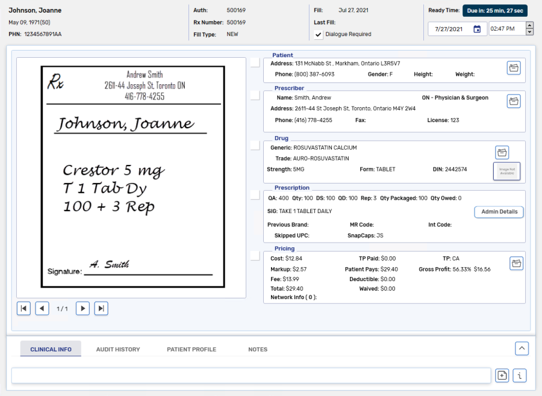Switch to the Patient Profile tab
Viewport: 542px width, 396px height.
pos(192,349)
